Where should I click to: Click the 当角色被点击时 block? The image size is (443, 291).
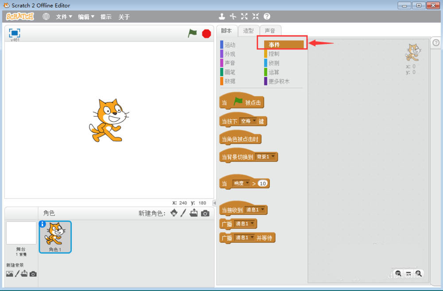(x=241, y=138)
